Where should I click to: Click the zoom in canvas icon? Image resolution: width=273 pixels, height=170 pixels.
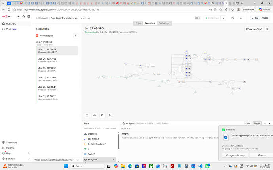click(95, 115)
